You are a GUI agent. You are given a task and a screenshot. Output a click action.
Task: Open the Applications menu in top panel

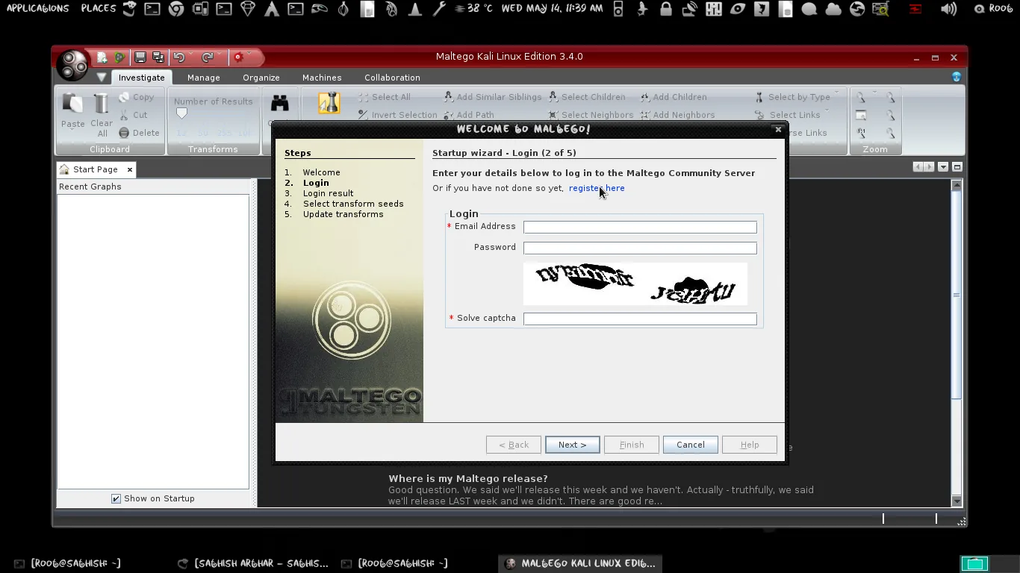[37, 8]
